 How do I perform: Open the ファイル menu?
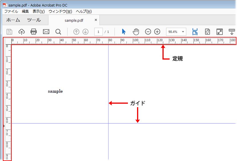[x=11, y=11]
